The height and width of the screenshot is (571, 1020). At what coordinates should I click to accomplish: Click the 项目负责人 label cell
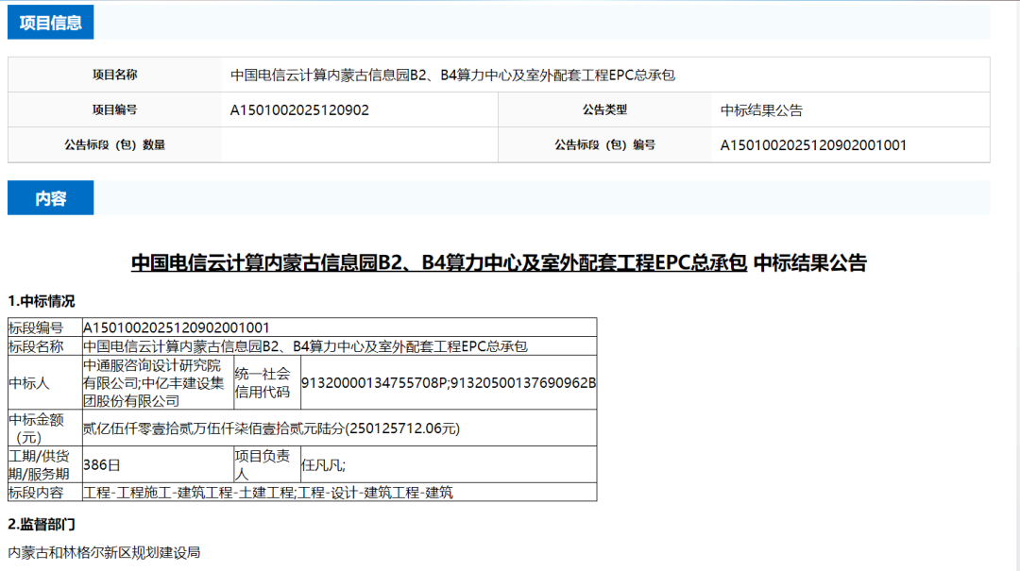pos(267,464)
